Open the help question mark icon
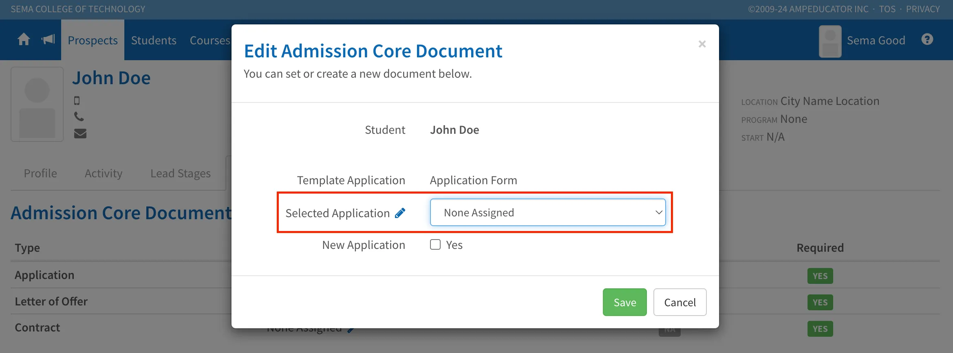953x353 pixels. [927, 39]
